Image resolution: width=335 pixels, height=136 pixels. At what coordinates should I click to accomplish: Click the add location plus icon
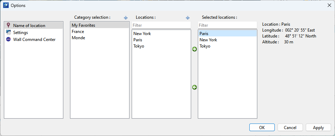click(x=188, y=18)
